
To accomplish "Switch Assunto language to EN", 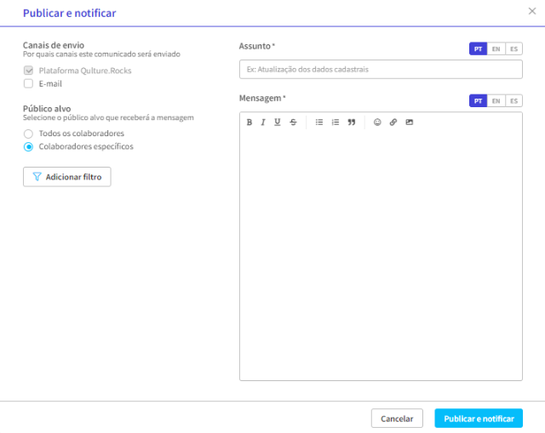I will (496, 48).
